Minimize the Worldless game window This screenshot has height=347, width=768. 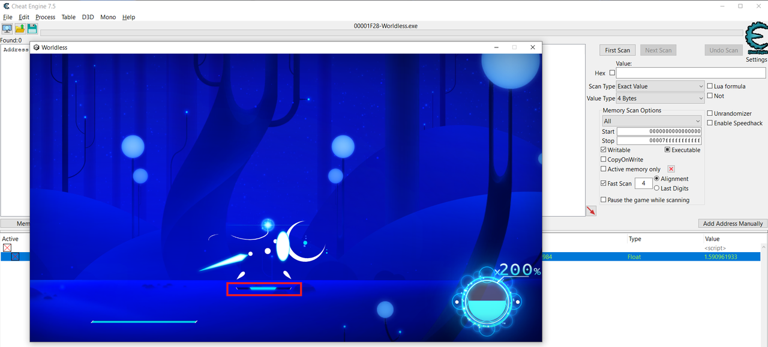496,47
